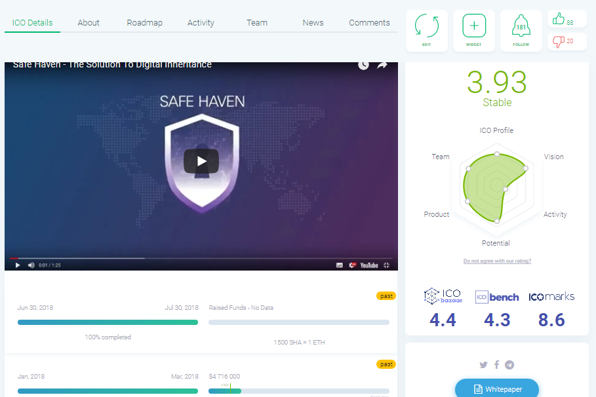This screenshot has height=397, width=596.
Task: Open the News tab
Action: click(x=313, y=23)
